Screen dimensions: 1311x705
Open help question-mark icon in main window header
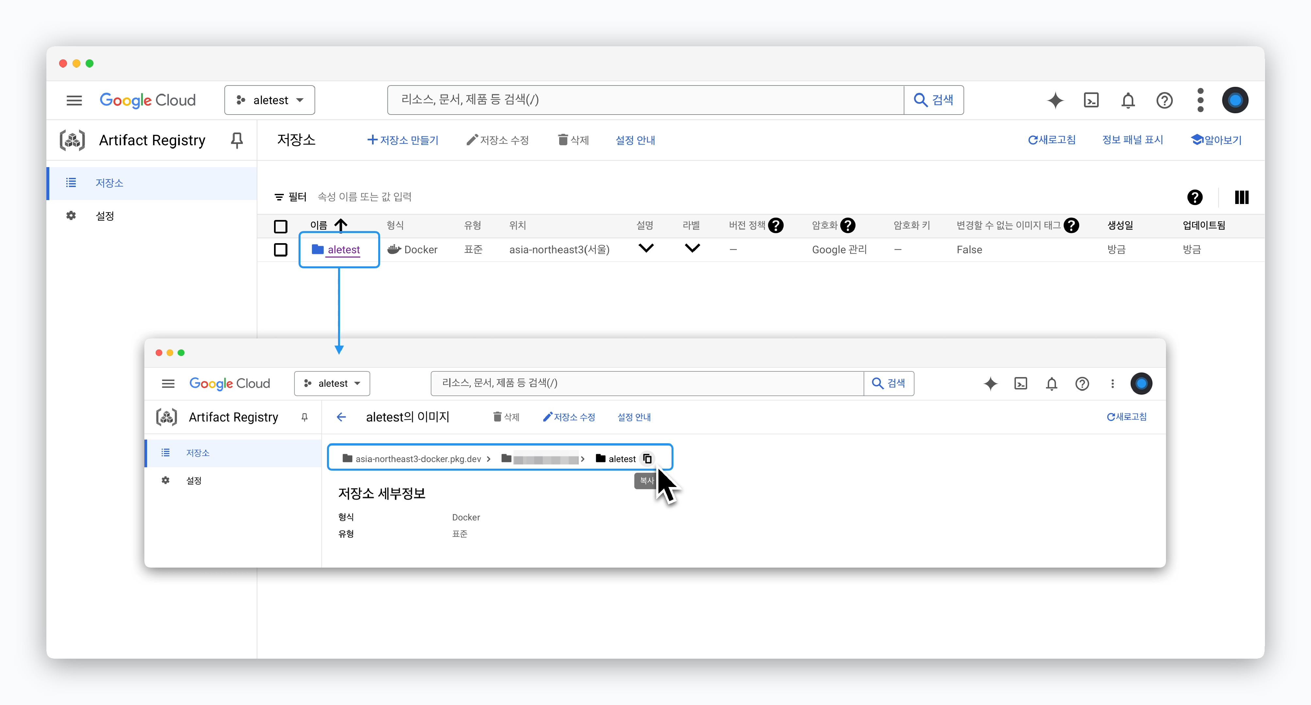click(1164, 100)
